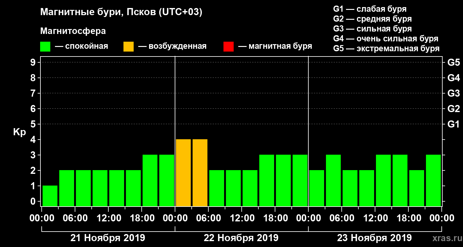Image resolution: width=463 pixels, height=247 pixels.
Task: Click the '12:00' time label under 21 November
Action: click(108, 218)
